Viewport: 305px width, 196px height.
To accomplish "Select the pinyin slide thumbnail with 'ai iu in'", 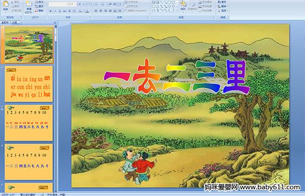I will (x=29, y=84).
